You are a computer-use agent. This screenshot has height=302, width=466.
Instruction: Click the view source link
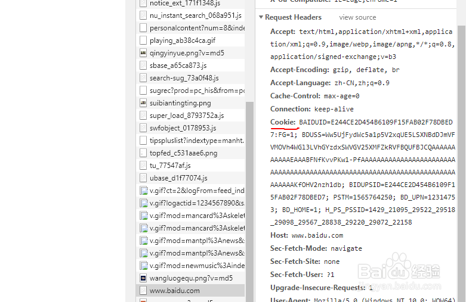pos(357,17)
